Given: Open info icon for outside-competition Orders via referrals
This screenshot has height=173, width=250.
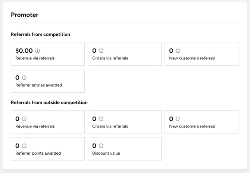Looking at the screenshot, I should click(101, 119).
